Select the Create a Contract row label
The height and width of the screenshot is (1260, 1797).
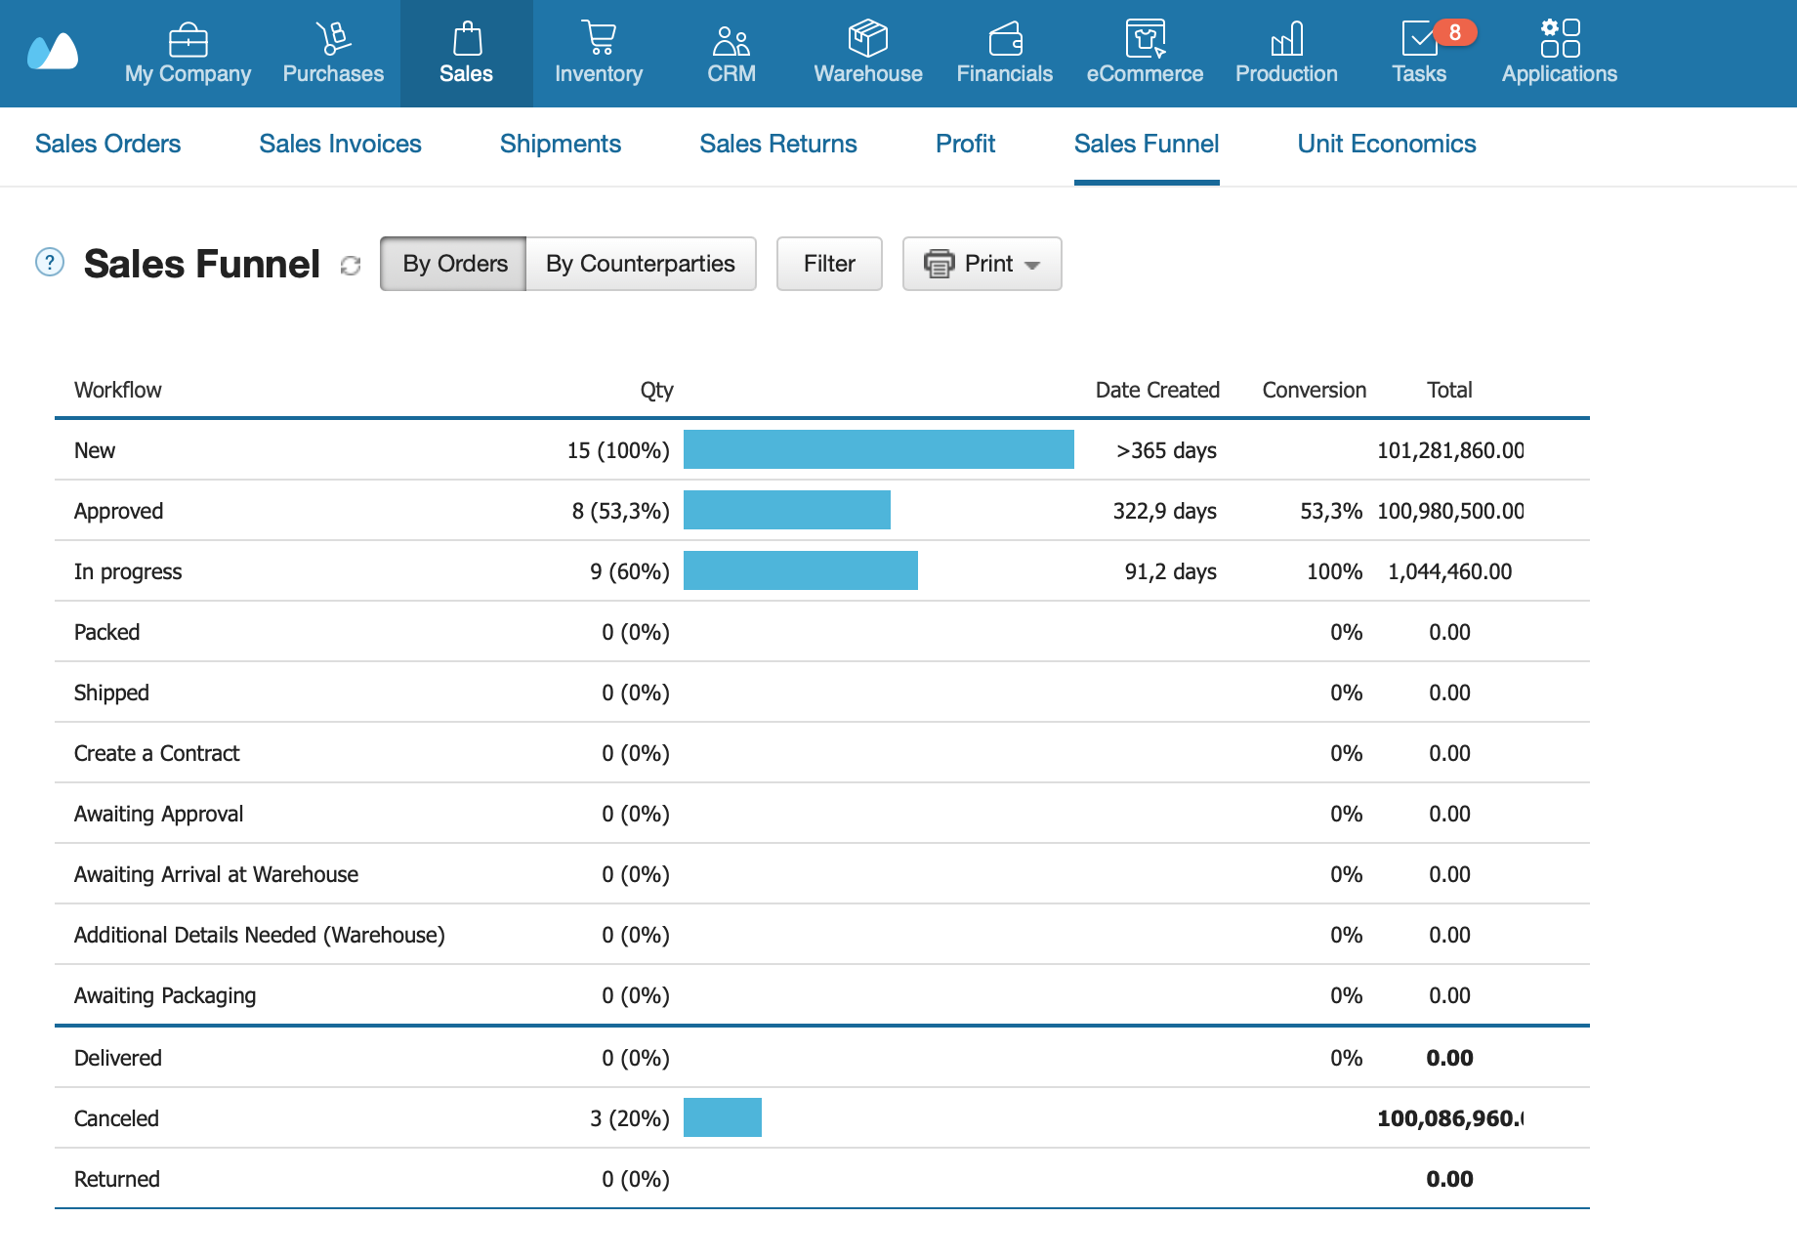(x=156, y=753)
